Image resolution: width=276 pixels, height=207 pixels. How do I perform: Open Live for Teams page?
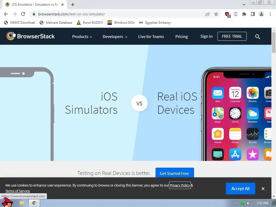[151, 37]
